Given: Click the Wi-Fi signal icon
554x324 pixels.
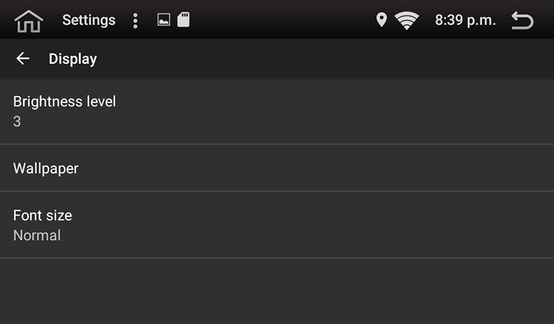Looking at the screenshot, I should click(407, 21).
